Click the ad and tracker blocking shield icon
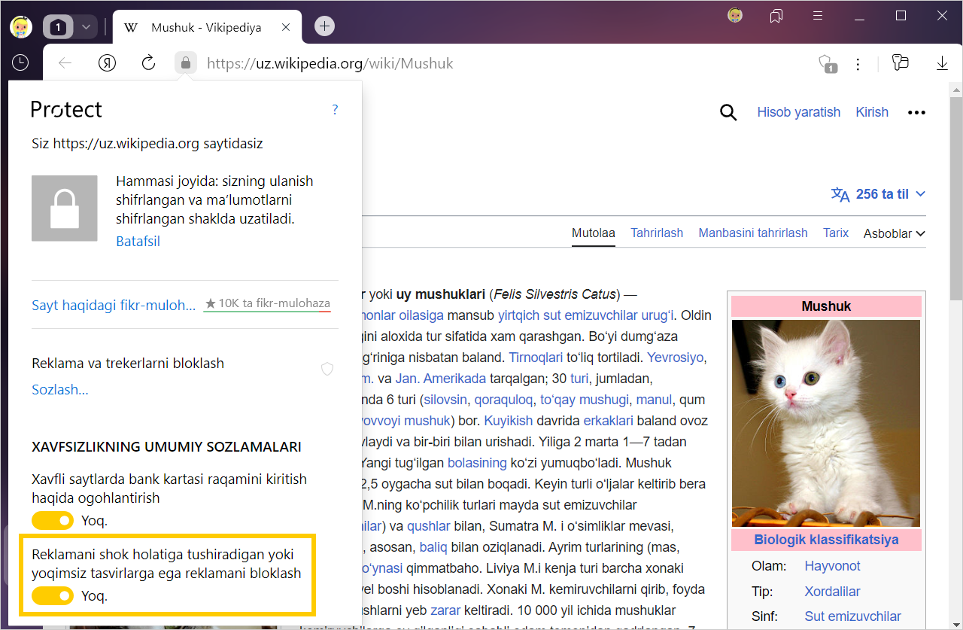 click(x=327, y=368)
